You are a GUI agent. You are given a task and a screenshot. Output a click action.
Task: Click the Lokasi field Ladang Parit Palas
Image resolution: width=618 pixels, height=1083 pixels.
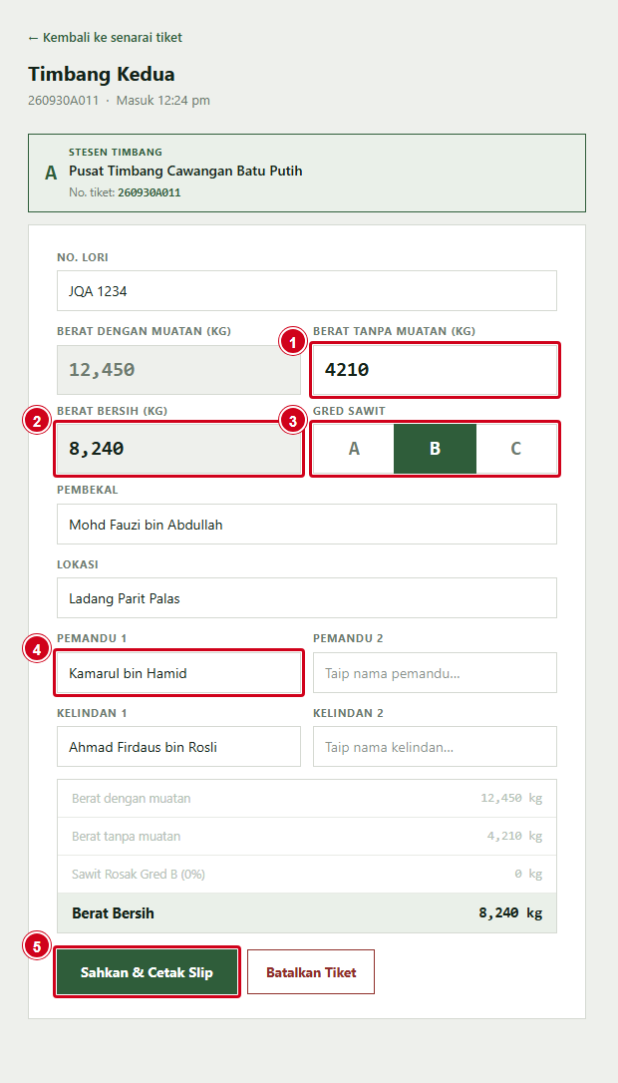[307, 598]
